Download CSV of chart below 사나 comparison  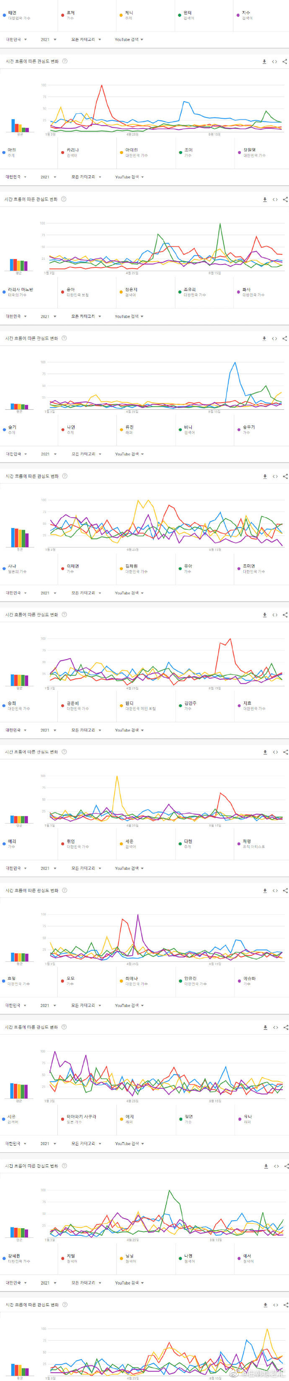coord(265,615)
